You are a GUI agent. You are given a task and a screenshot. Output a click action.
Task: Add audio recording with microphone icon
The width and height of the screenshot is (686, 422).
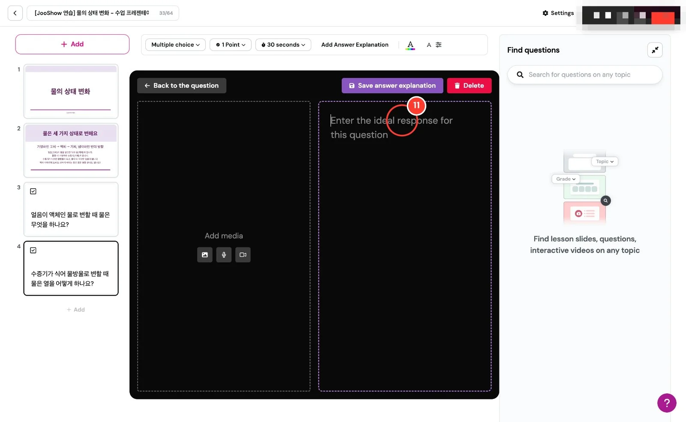[224, 255]
